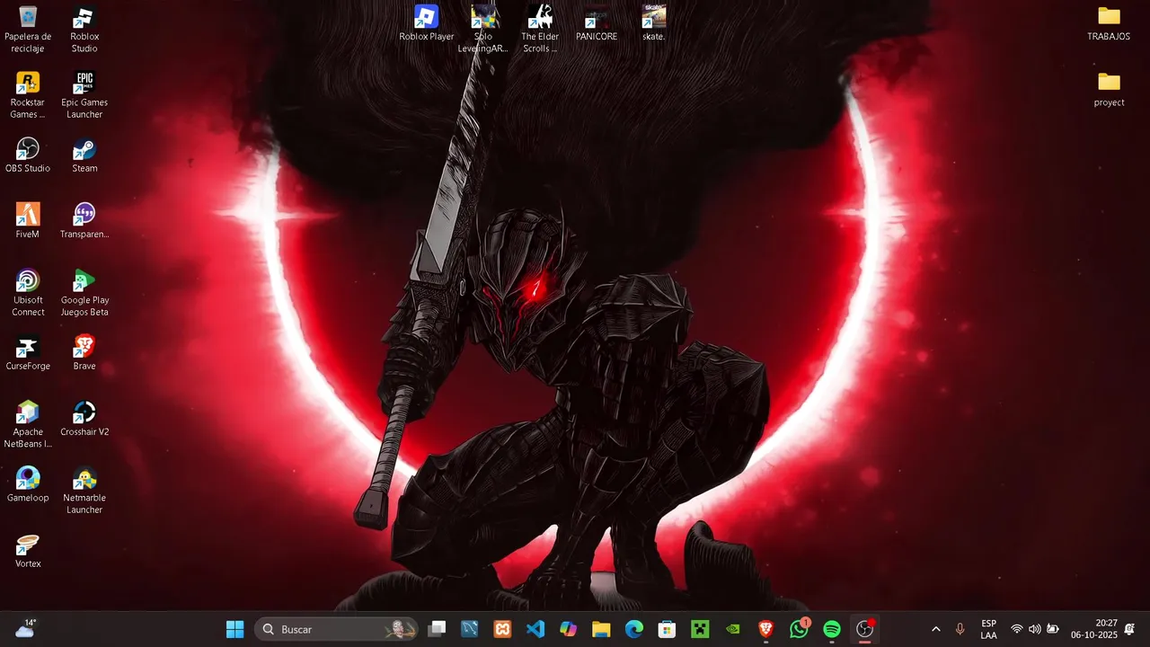The width and height of the screenshot is (1150, 647).
Task: Open the volume speaker tray icon
Action: click(x=1035, y=629)
